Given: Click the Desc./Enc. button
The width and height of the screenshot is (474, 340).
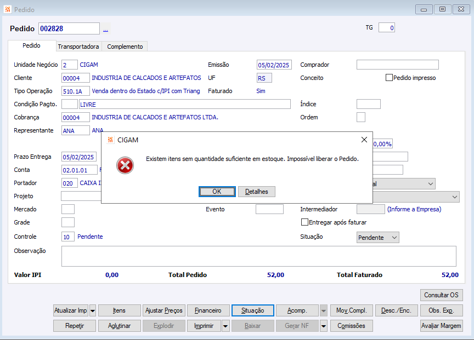Looking at the screenshot, I should pyautogui.click(x=396, y=310).
